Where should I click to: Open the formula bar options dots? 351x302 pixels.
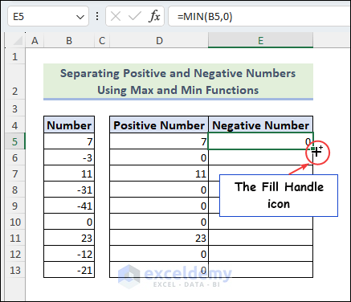click(x=97, y=16)
